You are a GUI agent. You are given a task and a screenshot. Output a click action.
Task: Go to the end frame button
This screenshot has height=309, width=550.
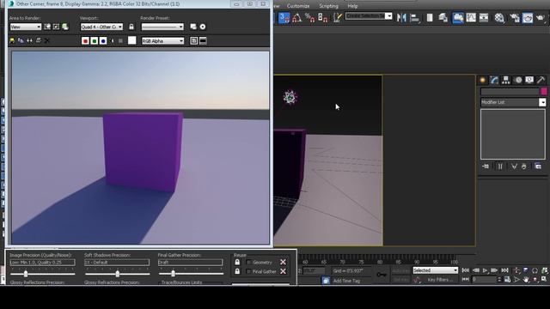[x=504, y=270]
